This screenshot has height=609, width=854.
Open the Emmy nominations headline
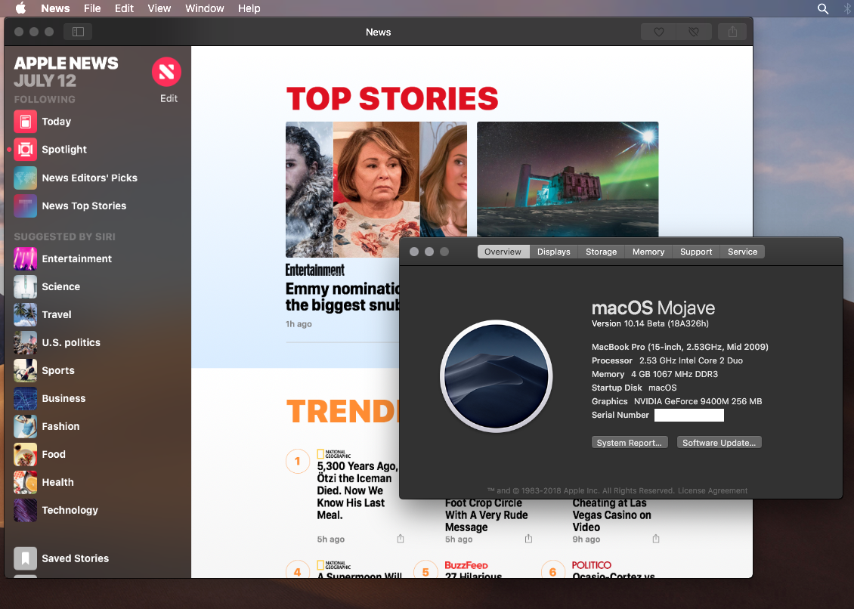pos(342,296)
